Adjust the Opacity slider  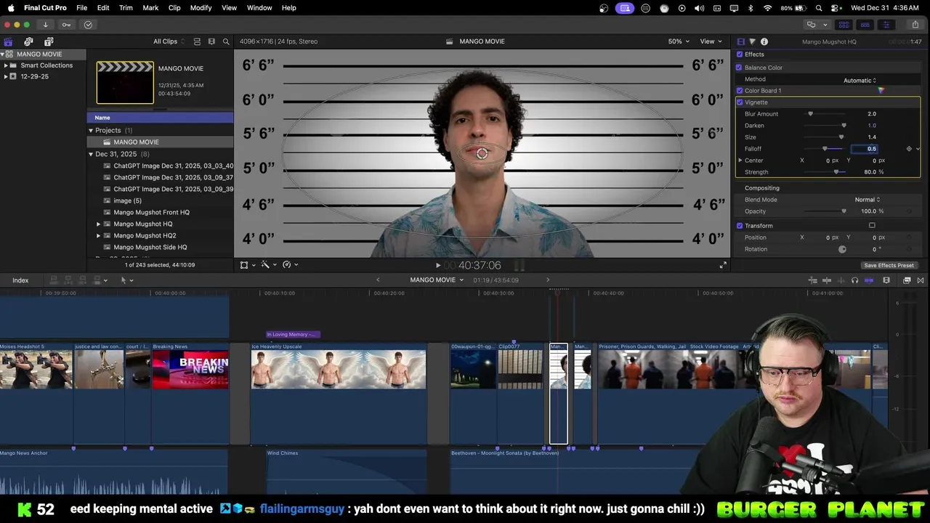[825, 211]
